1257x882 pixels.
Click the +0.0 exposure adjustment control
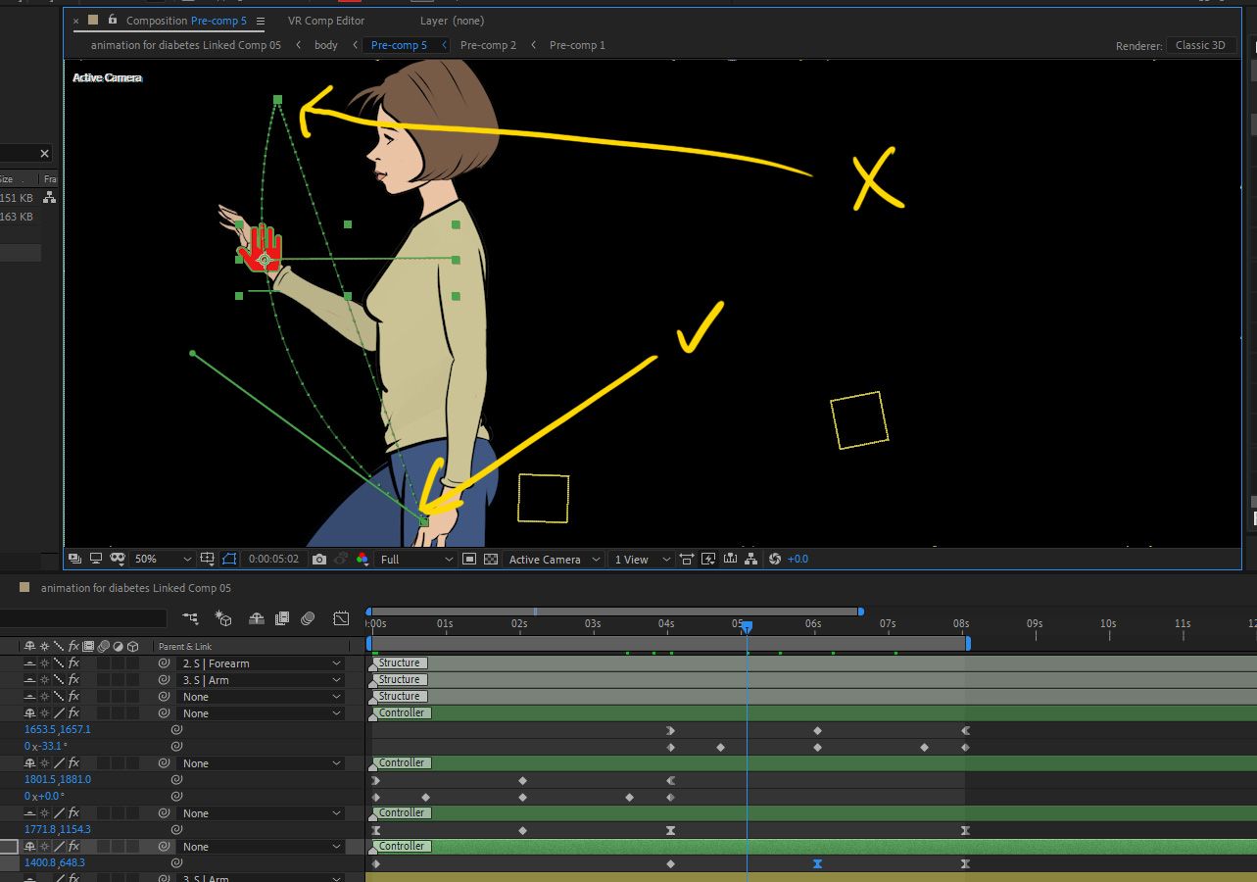tap(797, 559)
